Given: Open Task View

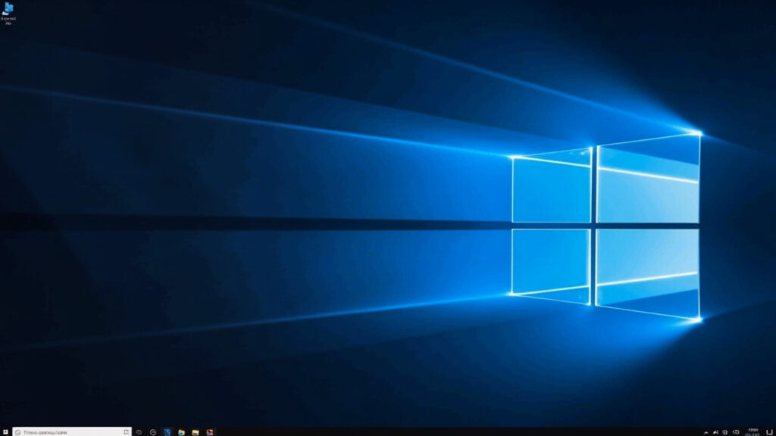Looking at the screenshot, I should (153, 430).
